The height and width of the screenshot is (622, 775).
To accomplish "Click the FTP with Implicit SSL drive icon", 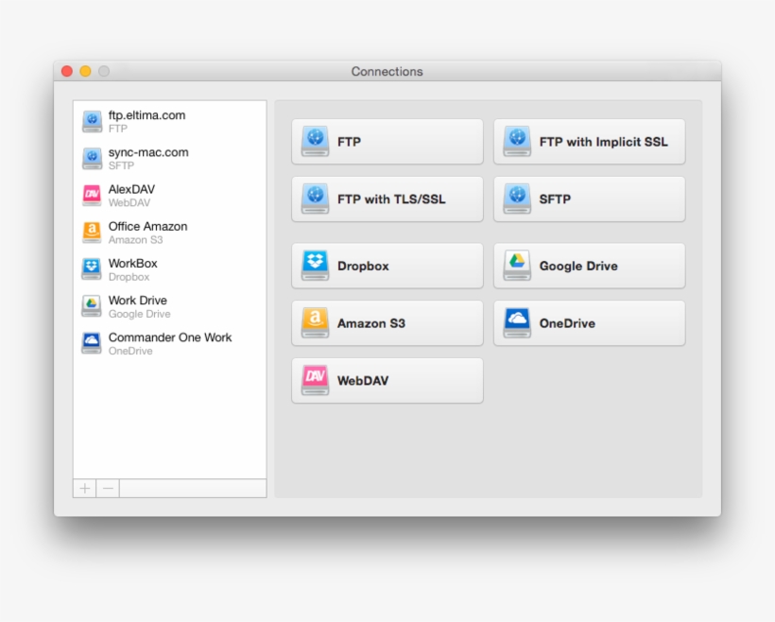I will click(517, 142).
